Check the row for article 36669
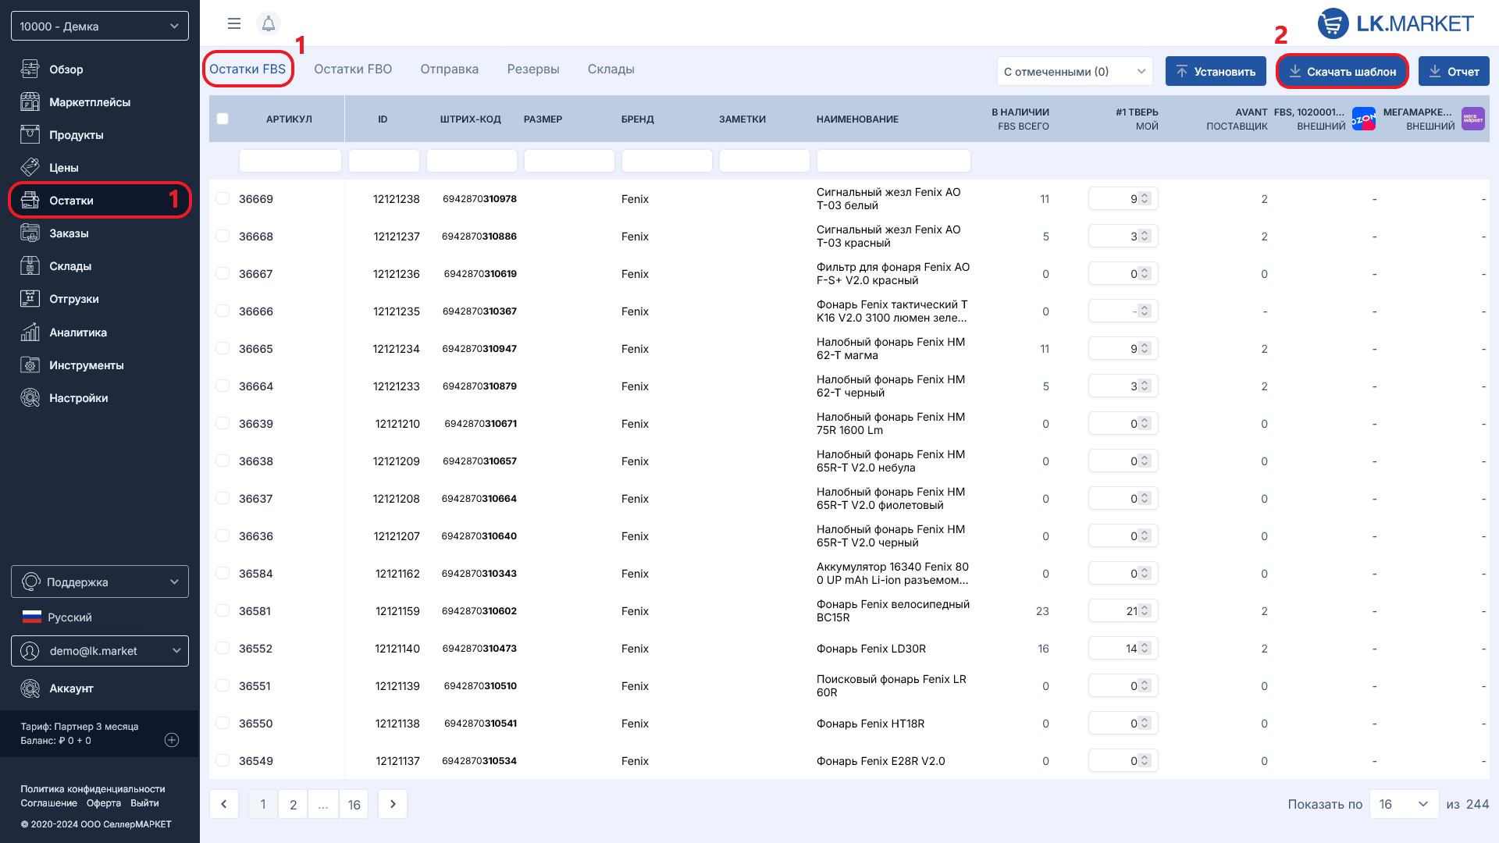 [223, 199]
